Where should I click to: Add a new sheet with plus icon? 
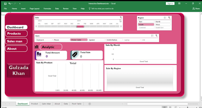[x=90, y=104]
